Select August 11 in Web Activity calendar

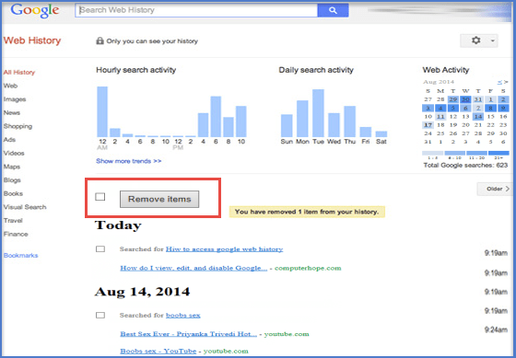click(440, 116)
